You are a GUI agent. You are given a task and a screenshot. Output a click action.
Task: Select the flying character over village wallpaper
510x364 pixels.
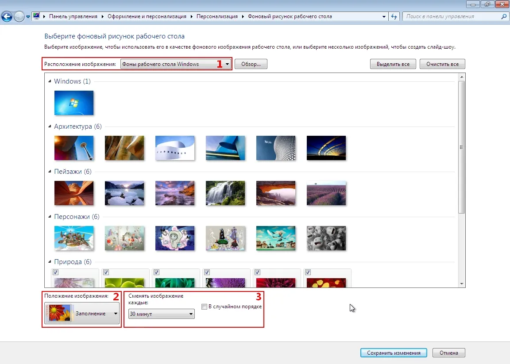pyautogui.click(x=276, y=238)
